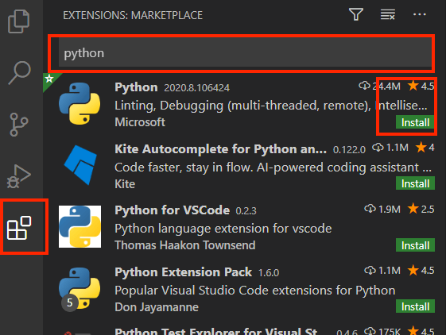Open Kite Autocomplete for Python title
Screen dimensions: 446x335
220,149
